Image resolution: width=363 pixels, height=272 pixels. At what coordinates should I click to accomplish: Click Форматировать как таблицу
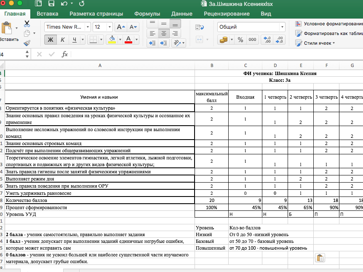tap(329, 33)
